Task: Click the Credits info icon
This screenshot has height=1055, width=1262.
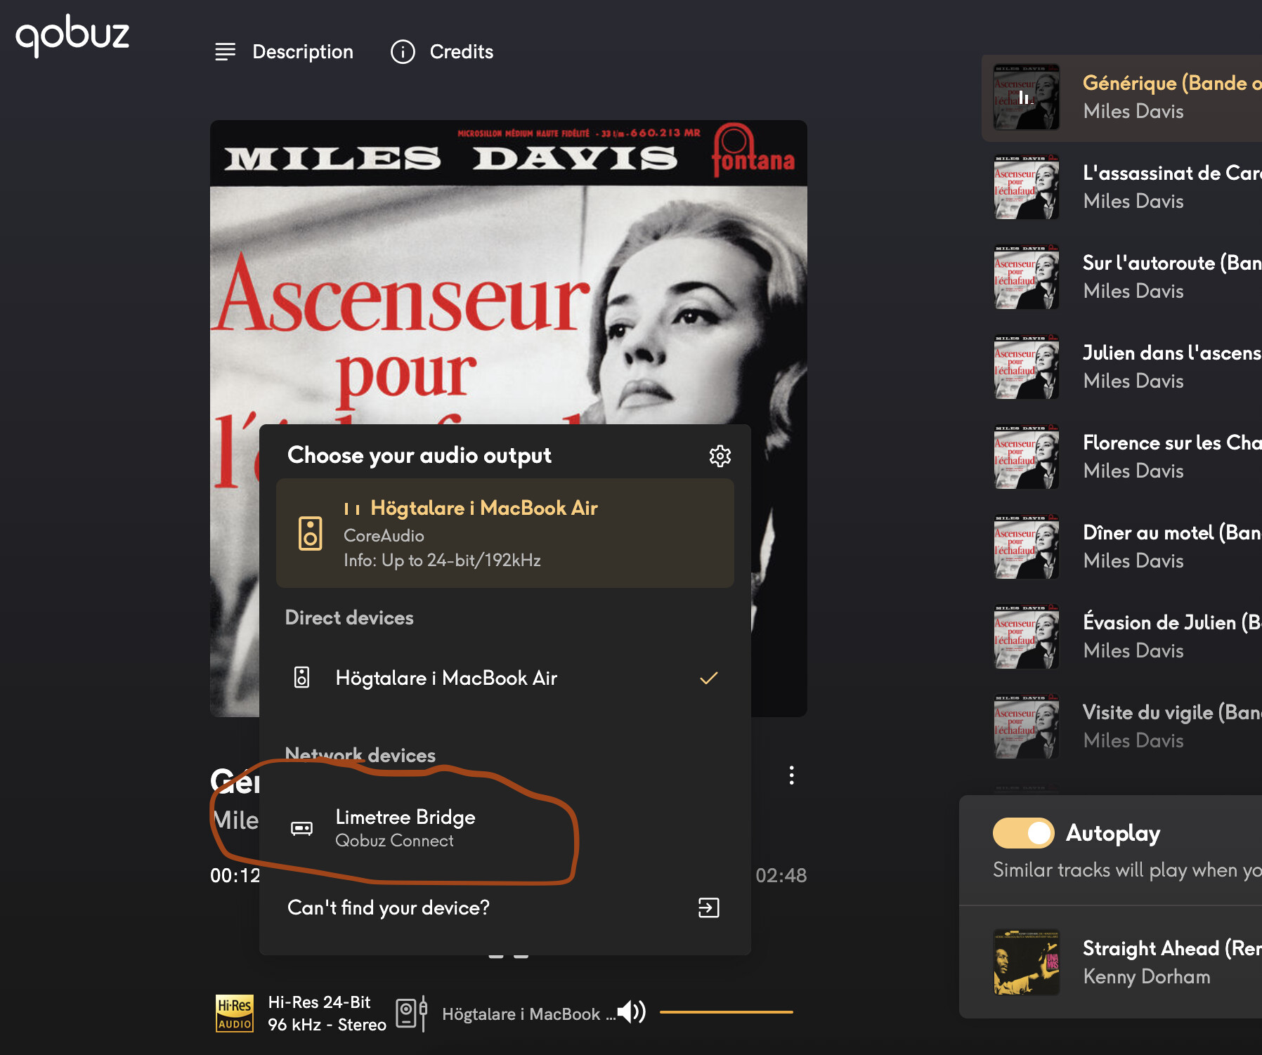Action: click(x=403, y=52)
